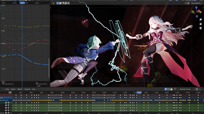This screenshot has width=204, height=114.
Task: Expand the viewport sidebar arrow at right edge
Action: coord(203,8)
